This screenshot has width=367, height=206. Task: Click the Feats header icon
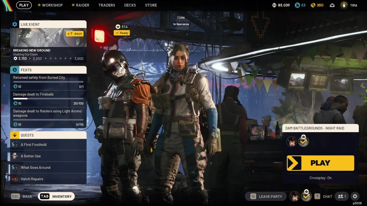15,70
